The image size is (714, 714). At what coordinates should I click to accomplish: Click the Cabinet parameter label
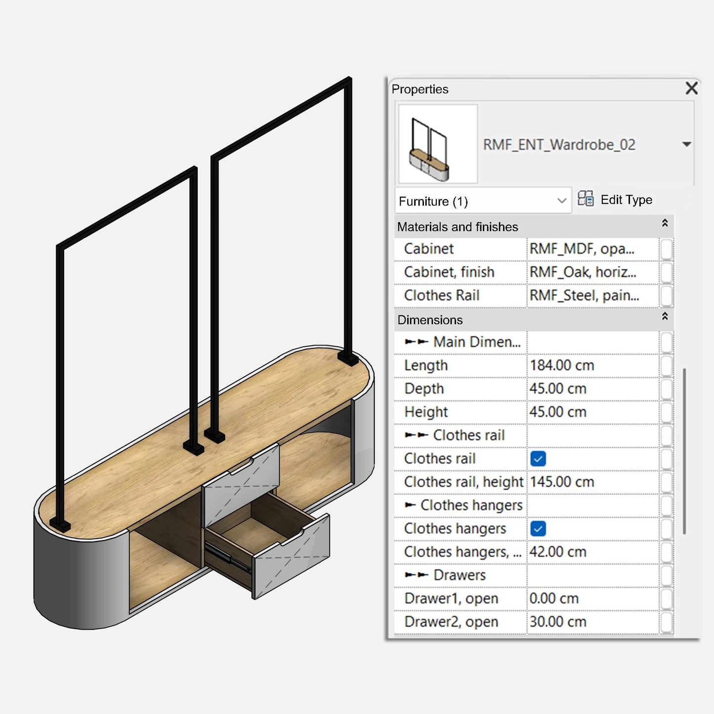(429, 249)
